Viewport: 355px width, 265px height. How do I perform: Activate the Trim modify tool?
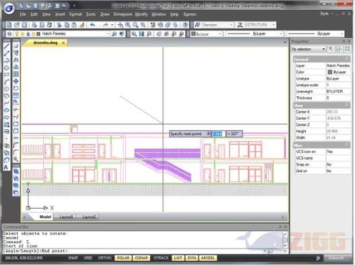(x=16, y=110)
